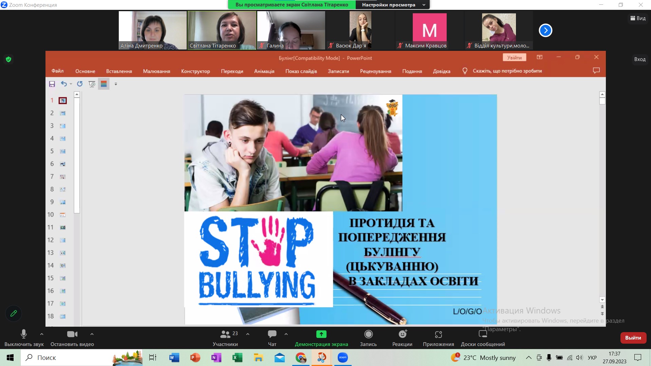Open the Анімація ribbon tab
Screen dimensions: 651x366
click(x=264, y=71)
